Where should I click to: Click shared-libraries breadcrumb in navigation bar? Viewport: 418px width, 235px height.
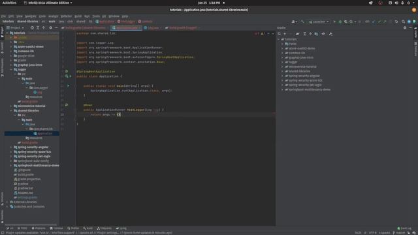tap(27, 22)
